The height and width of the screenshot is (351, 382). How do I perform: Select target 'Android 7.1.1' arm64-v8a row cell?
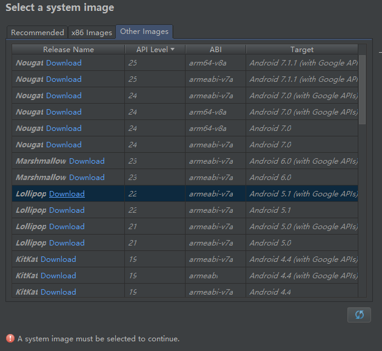302,63
